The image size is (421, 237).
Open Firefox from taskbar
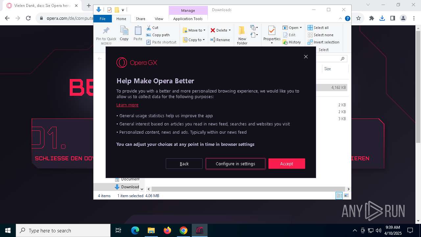167,230
